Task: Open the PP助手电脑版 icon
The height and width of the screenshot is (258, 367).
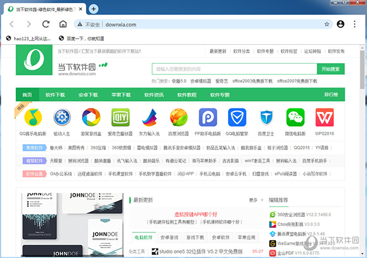Action: (x=208, y=117)
